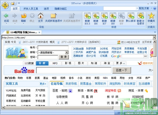Launch a new IE8 tab icon
Viewport: 158px width, 115px height.
coord(113,16)
